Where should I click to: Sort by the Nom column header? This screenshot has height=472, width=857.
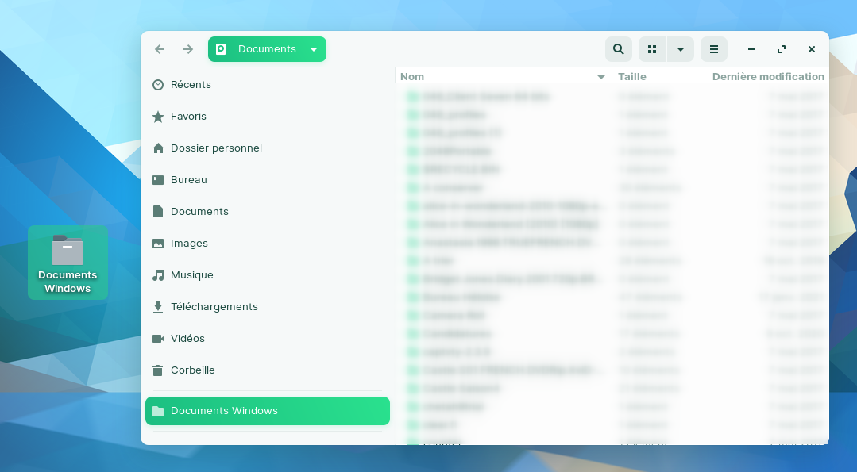(412, 77)
